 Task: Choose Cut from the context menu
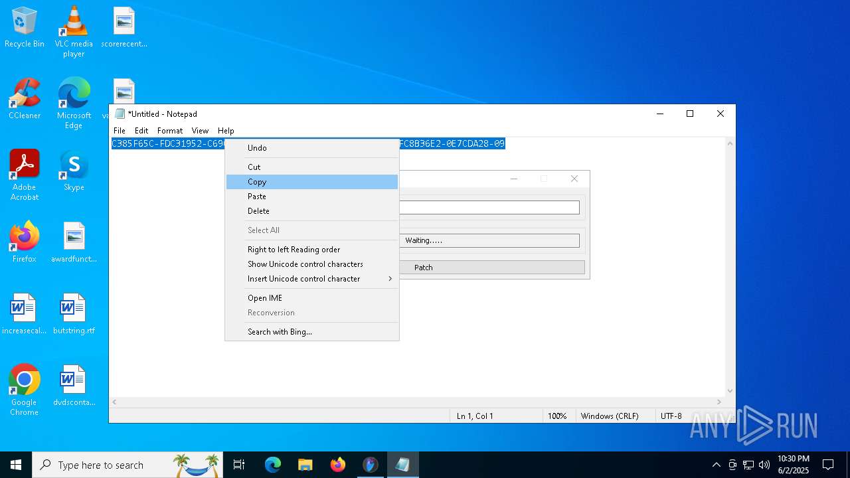tap(312, 167)
